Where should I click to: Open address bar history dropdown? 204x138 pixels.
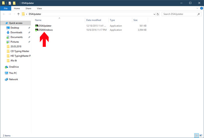pyautogui.click(x=154, y=14)
